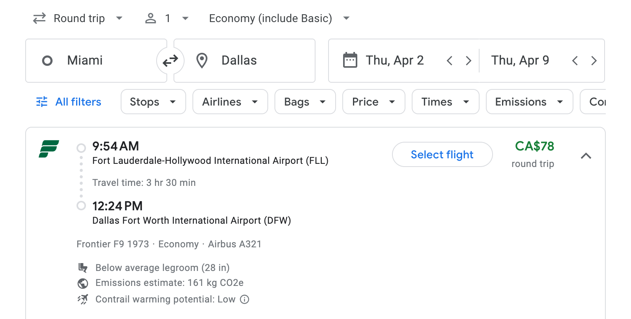Click the All filters sliders icon
631x319 pixels.
point(42,102)
